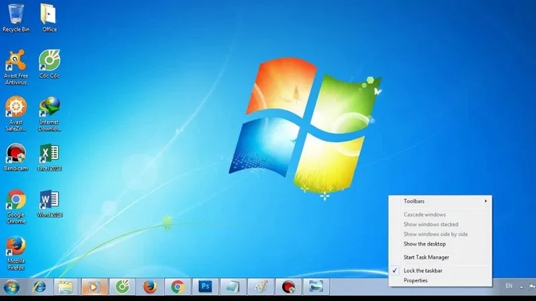Click the picture viewer taskbar icon
The image size is (536, 301).
316,287
